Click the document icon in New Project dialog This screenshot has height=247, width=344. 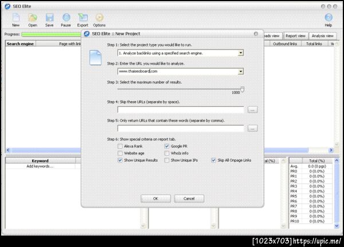tap(95, 58)
